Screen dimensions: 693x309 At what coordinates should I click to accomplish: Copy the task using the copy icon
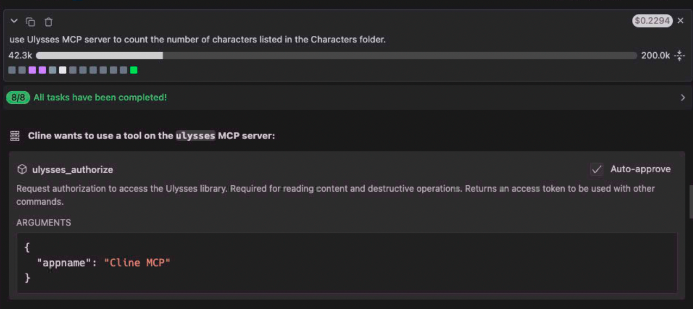[31, 22]
